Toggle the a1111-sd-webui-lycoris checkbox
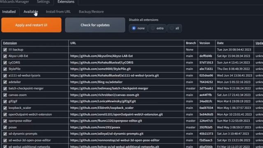 coord(5,76)
